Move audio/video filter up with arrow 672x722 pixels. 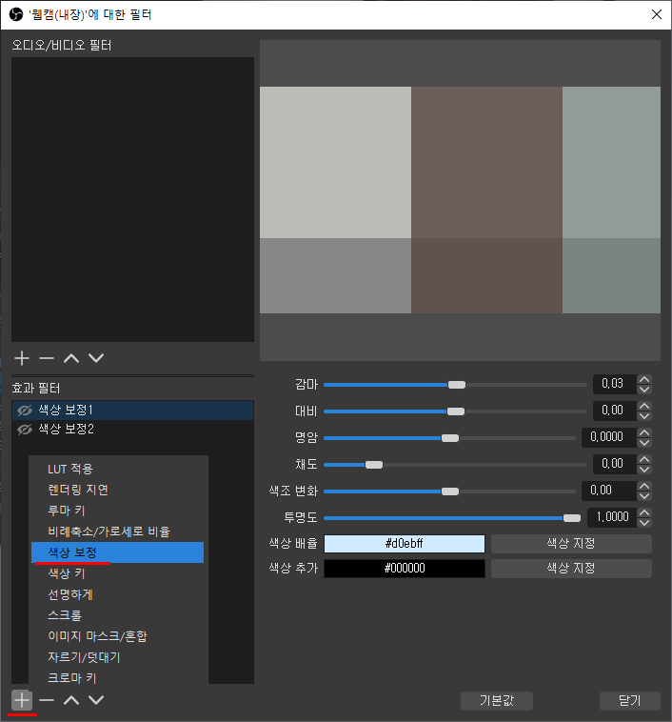71,358
